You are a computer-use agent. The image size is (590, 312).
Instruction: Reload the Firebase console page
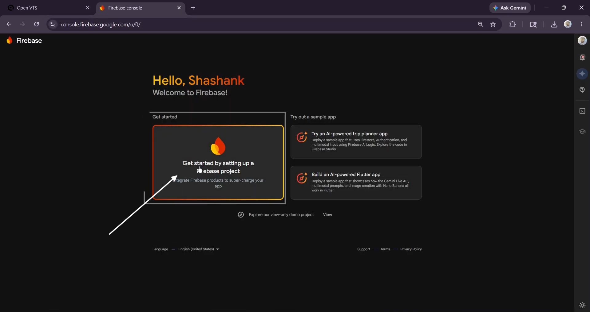[36, 24]
